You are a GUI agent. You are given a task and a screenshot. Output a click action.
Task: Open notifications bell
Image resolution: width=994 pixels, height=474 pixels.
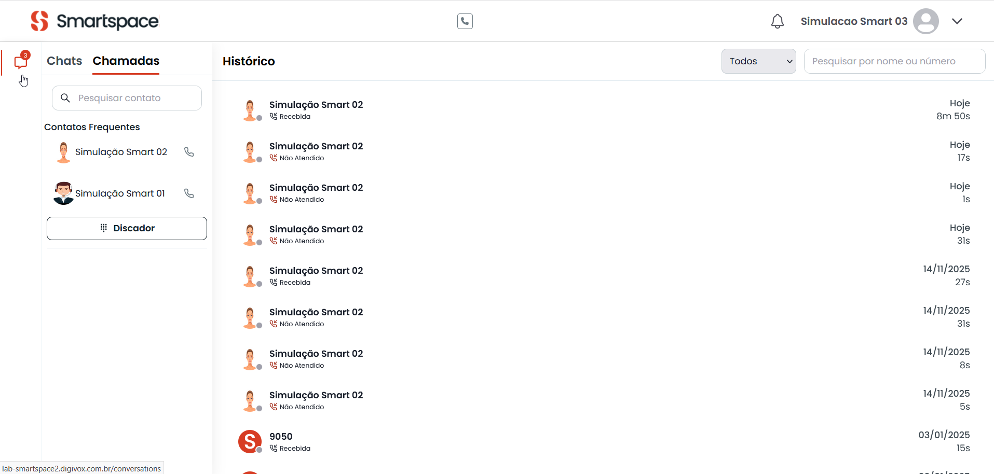(x=777, y=21)
